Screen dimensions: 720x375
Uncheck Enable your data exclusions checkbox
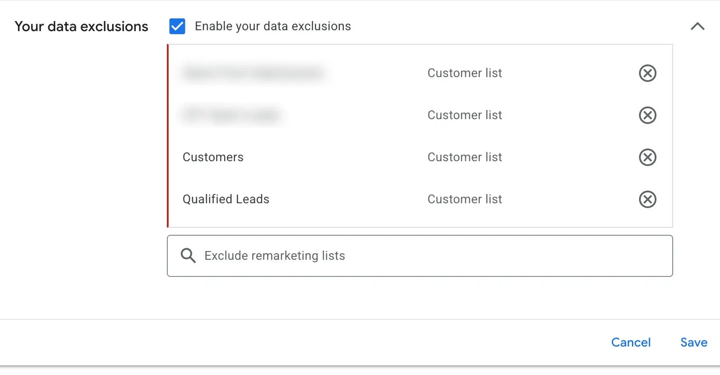tap(177, 26)
